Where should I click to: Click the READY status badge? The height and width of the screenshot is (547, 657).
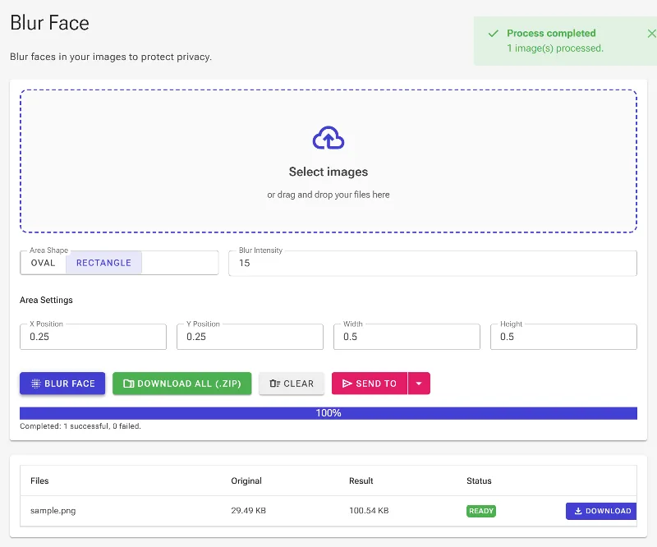(481, 511)
